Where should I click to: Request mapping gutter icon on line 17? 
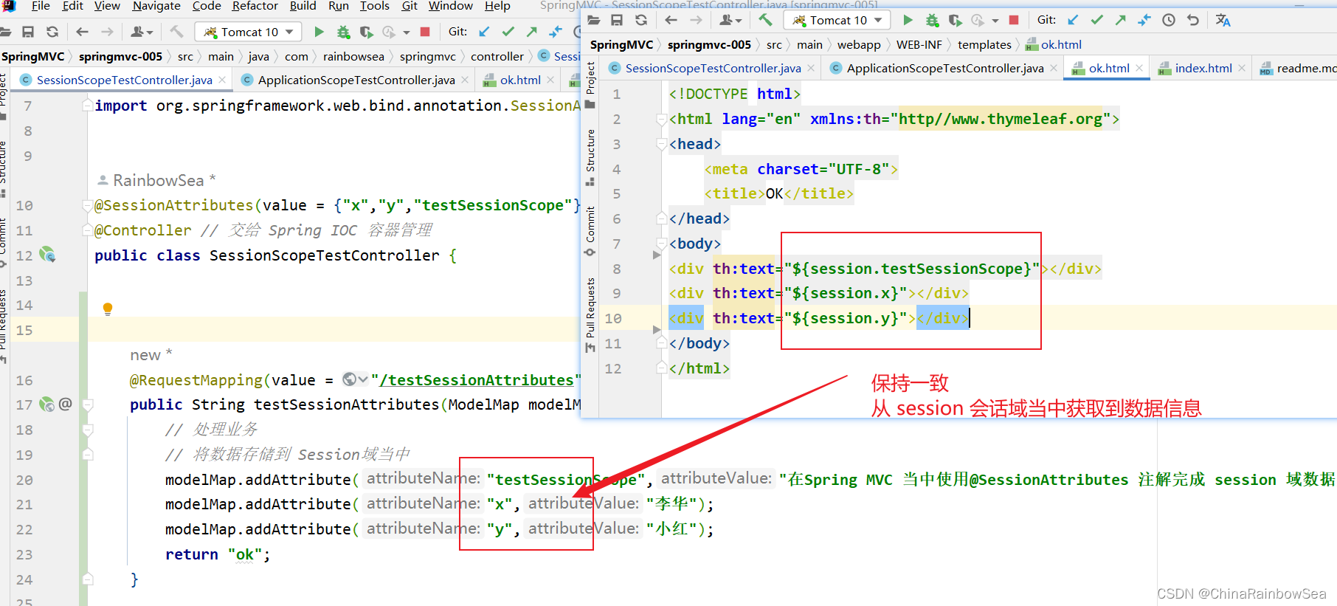coord(47,404)
